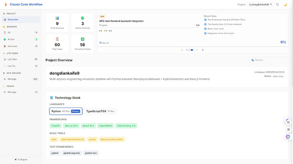Open the Project selector dropdown

point(260,5)
